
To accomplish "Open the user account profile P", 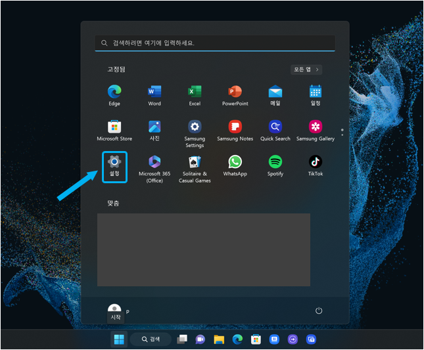I will [118, 311].
